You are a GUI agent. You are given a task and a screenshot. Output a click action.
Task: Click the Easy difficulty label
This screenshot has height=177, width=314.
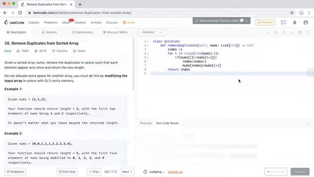[x=8, y=51]
